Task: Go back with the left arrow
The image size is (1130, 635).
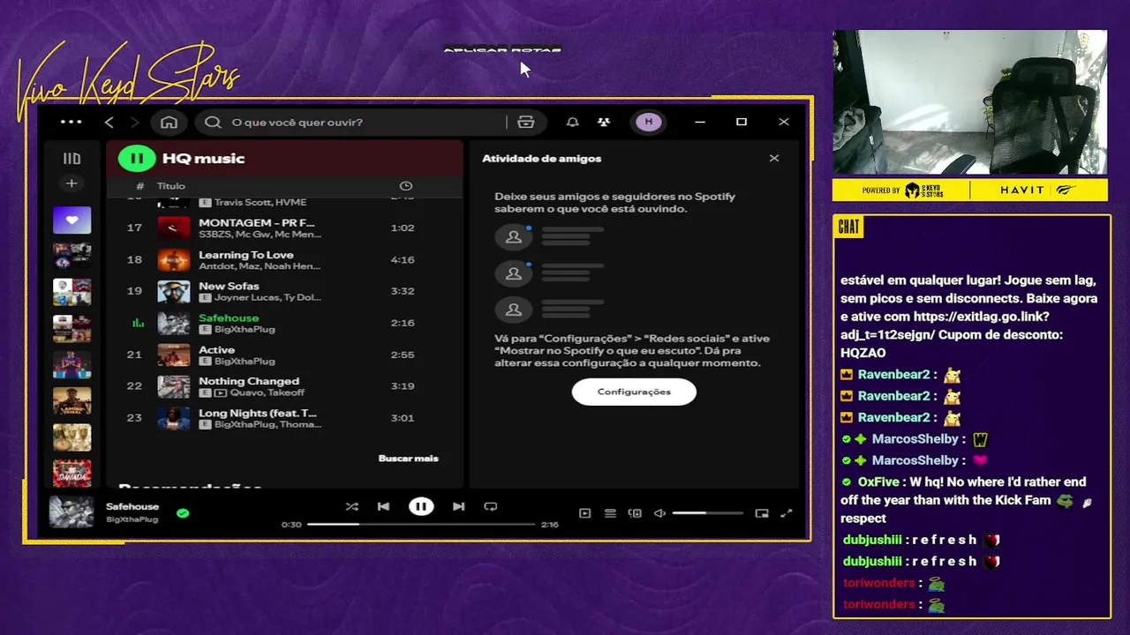Action: pos(109,122)
